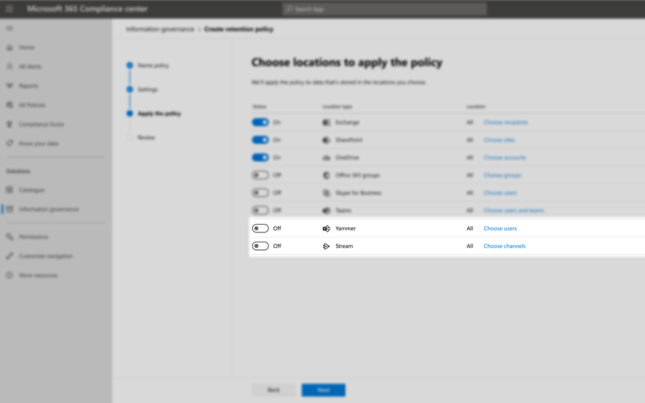Click the Information governance sidebar icon
Image resolution: width=645 pixels, height=403 pixels.
point(9,209)
